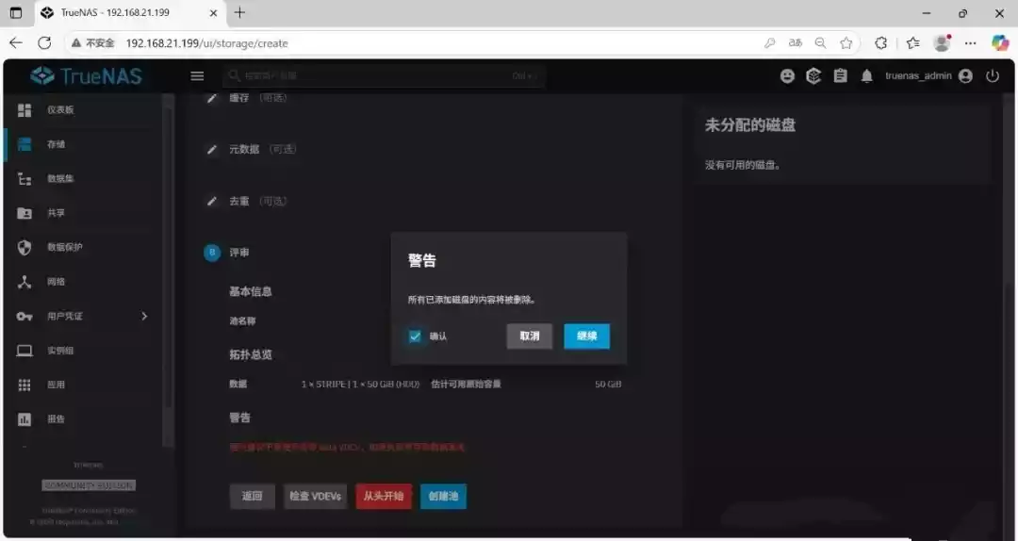Click the shared folder icon in sidebar

25,213
